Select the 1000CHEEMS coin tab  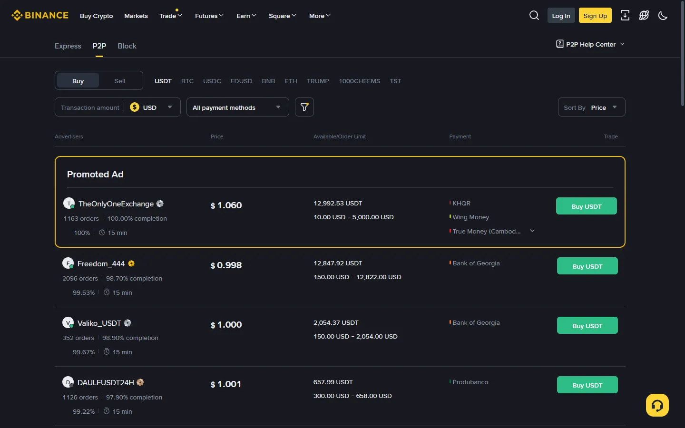[360, 81]
